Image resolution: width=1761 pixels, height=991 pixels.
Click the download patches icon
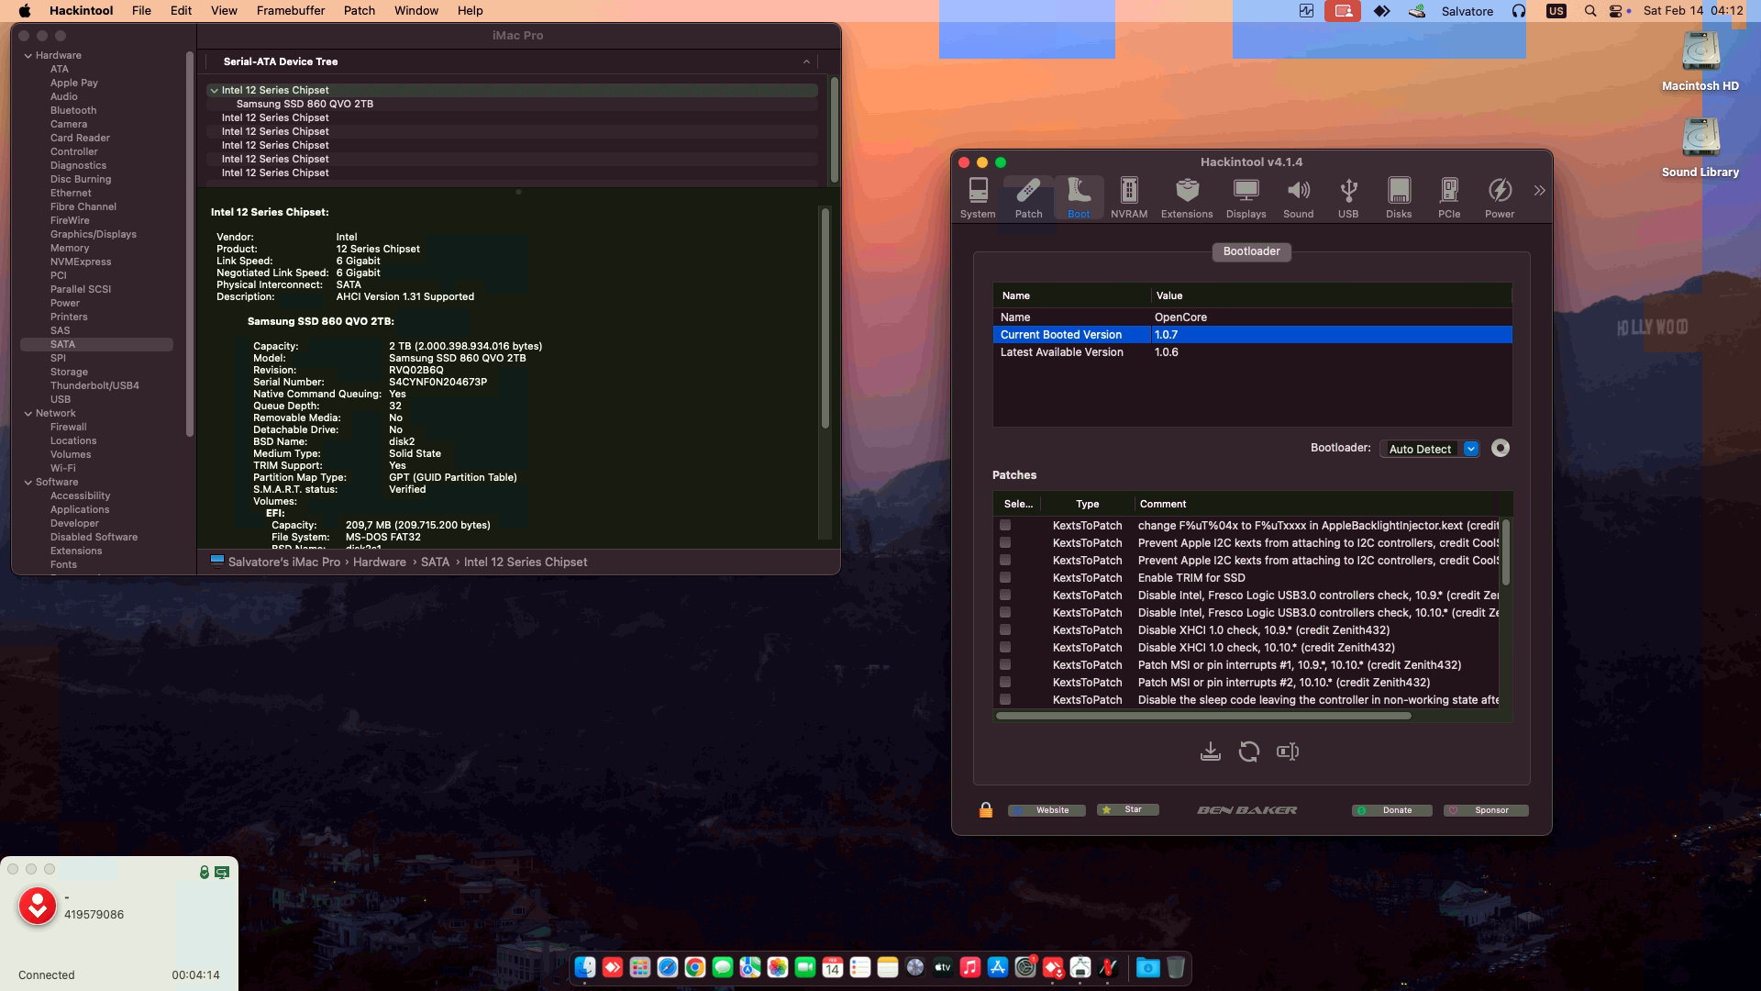(1211, 752)
